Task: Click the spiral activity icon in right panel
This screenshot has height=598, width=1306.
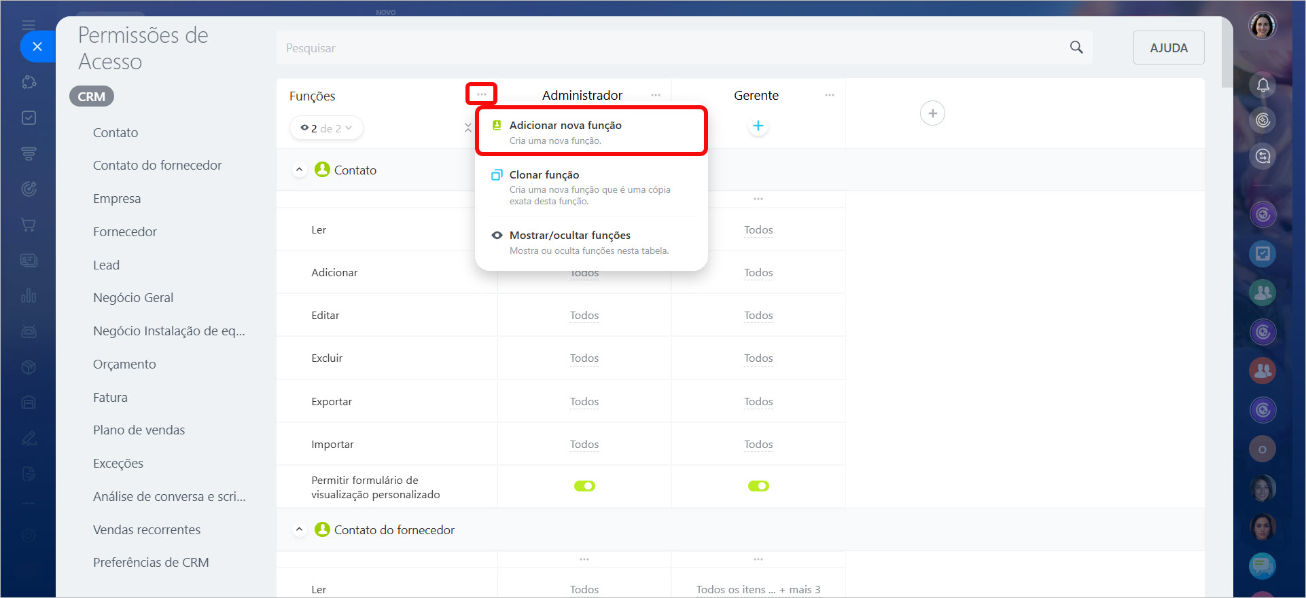Action: [1263, 121]
